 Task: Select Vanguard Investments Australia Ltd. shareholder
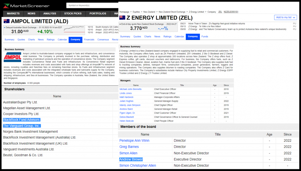[x=29, y=149]
